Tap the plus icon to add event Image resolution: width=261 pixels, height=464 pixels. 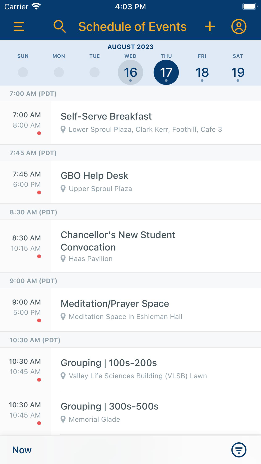(x=210, y=27)
